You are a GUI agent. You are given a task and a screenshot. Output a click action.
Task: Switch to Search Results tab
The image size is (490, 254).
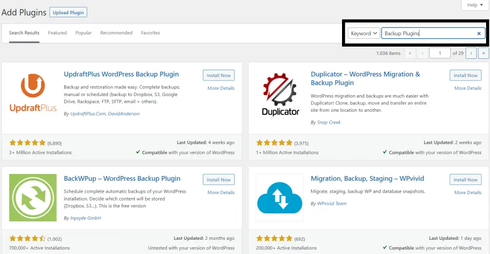coord(24,33)
